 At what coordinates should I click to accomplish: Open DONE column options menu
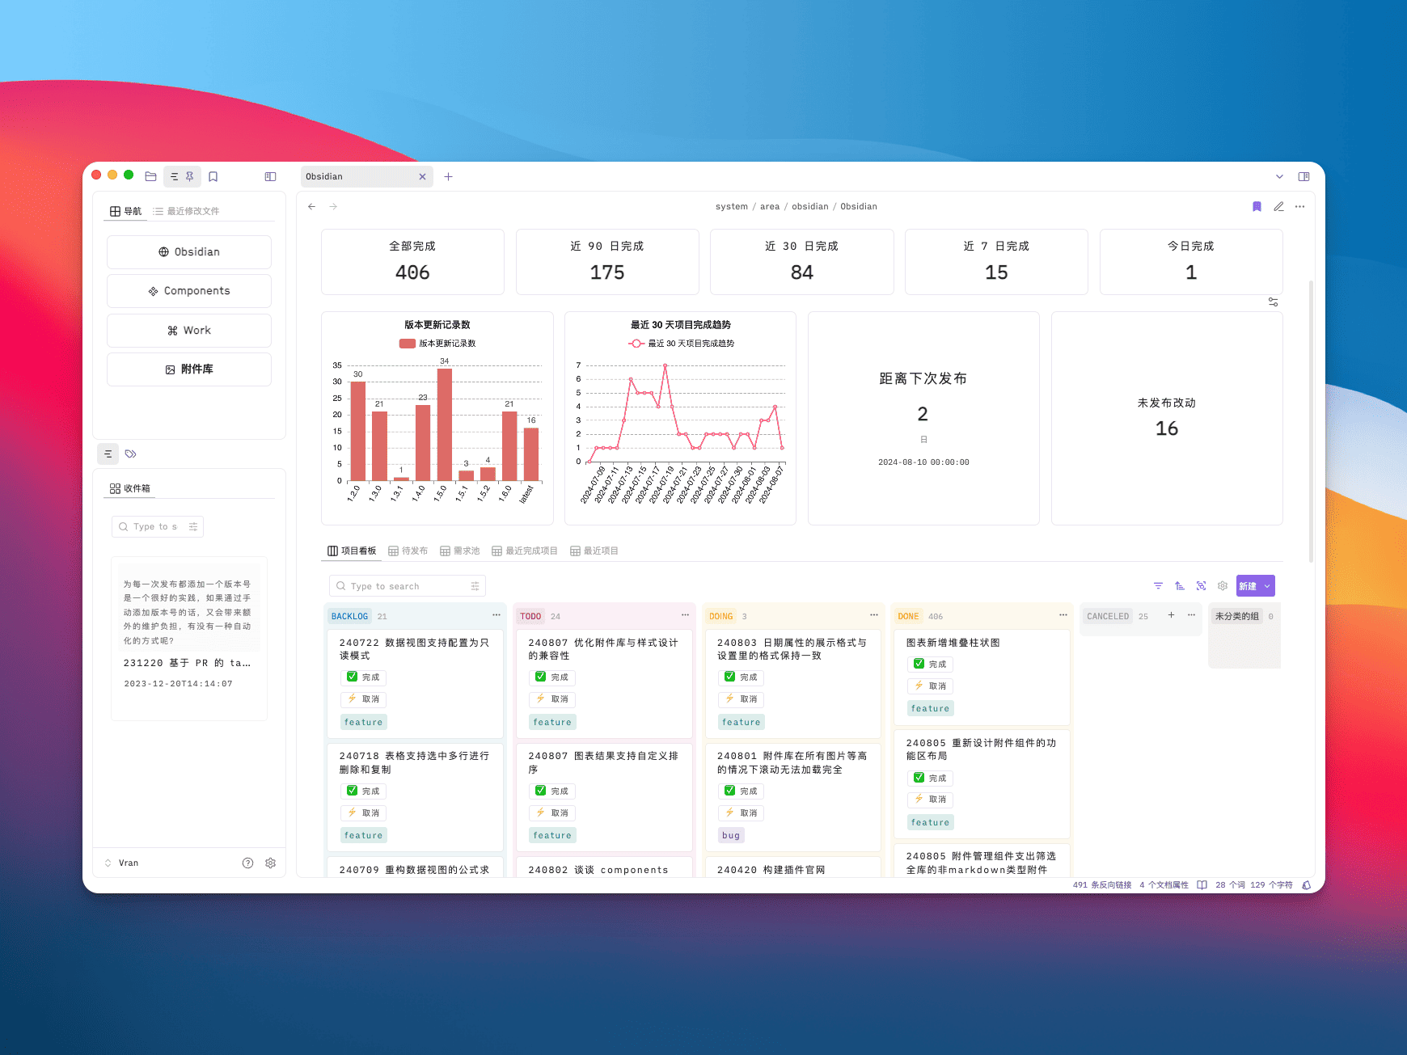1063,615
